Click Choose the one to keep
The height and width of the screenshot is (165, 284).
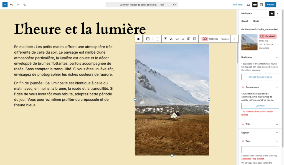(260, 77)
